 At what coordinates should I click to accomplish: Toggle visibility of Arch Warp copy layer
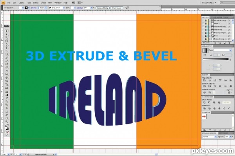pyautogui.click(x=203, y=27)
